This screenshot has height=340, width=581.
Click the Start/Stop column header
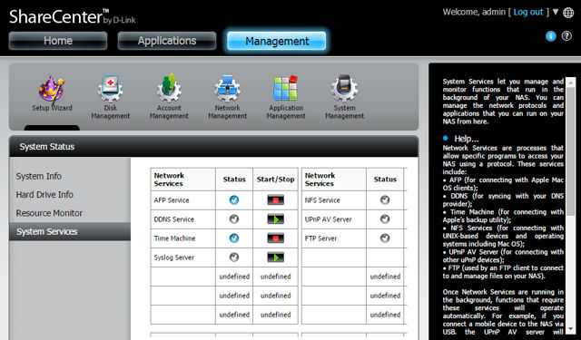(276, 180)
